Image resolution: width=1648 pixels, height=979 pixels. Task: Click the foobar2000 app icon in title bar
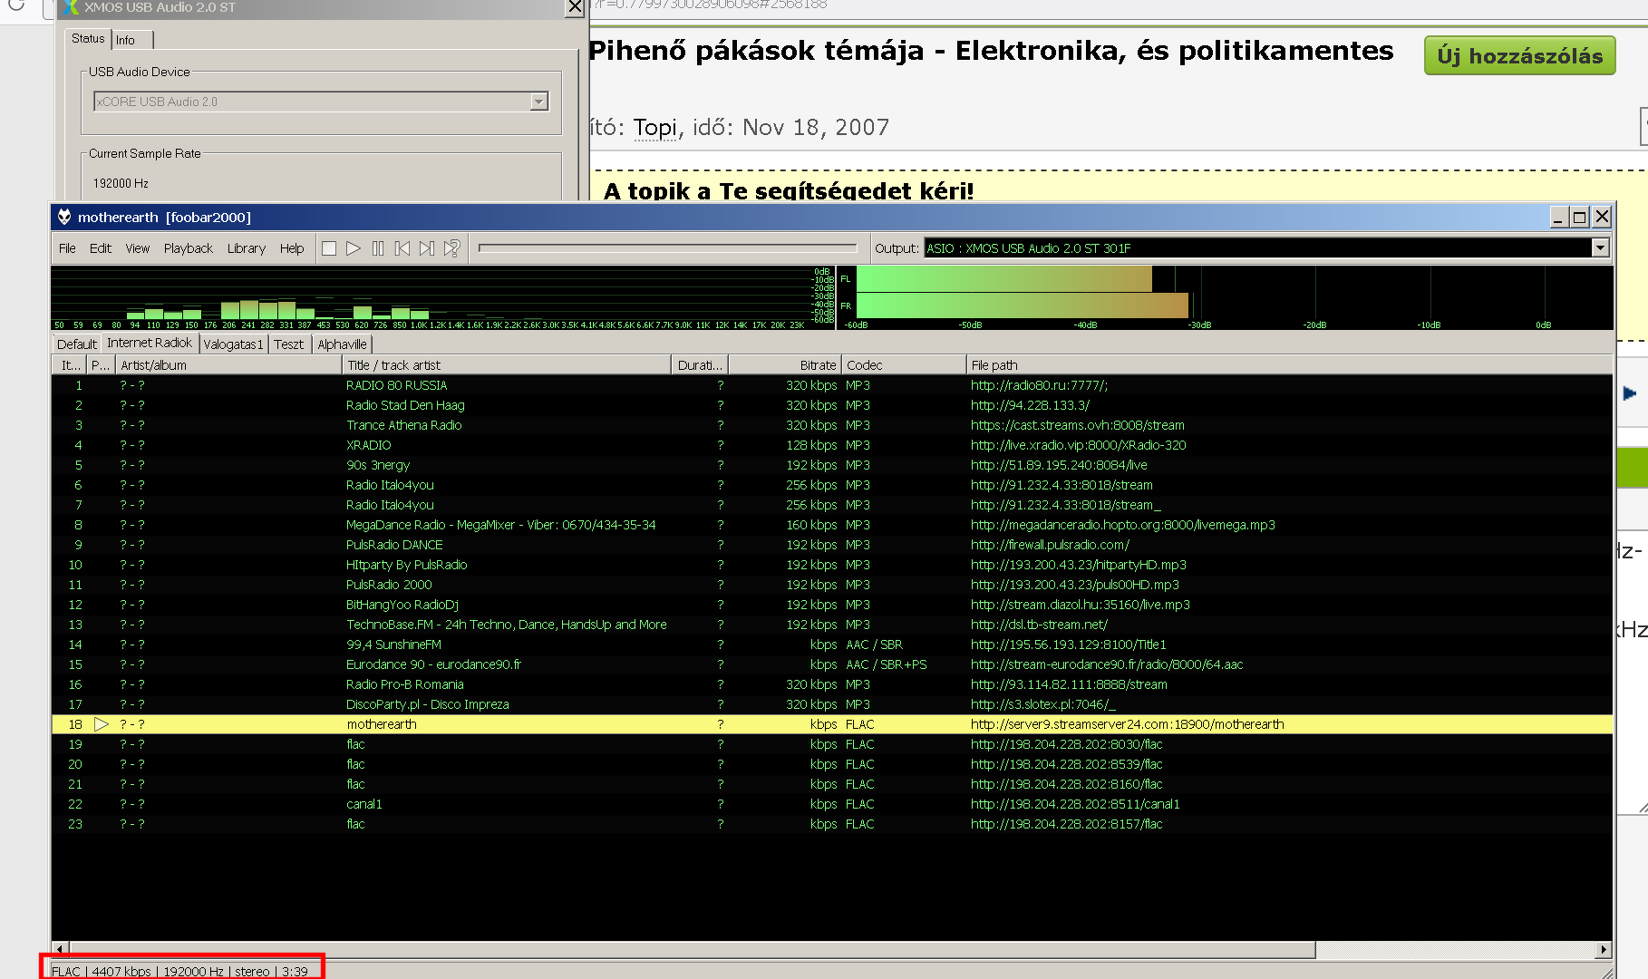click(64, 217)
